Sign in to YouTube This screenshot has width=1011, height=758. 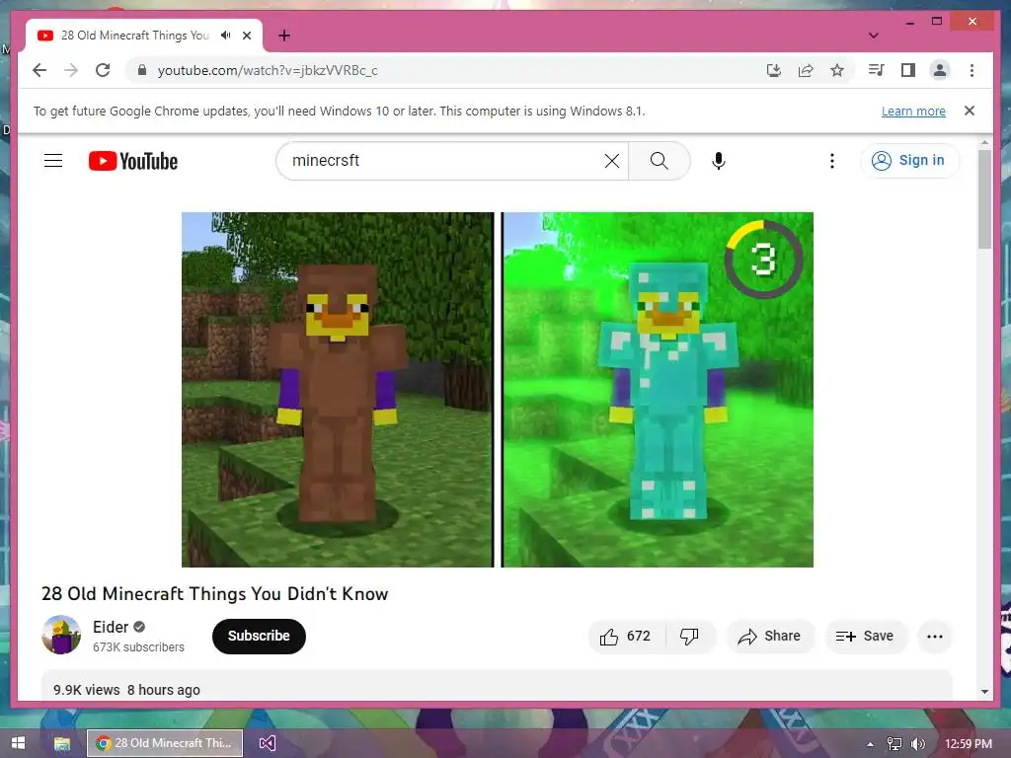pyautogui.click(x=909, y=161)
